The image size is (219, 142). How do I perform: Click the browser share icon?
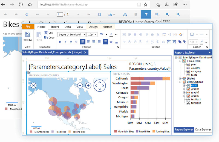tap(175, 4)
